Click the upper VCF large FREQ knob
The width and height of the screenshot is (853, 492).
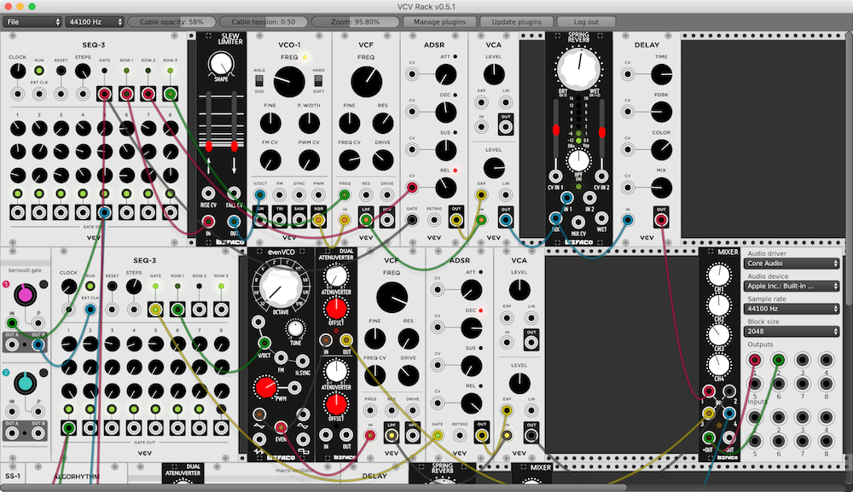pos(366,82)
